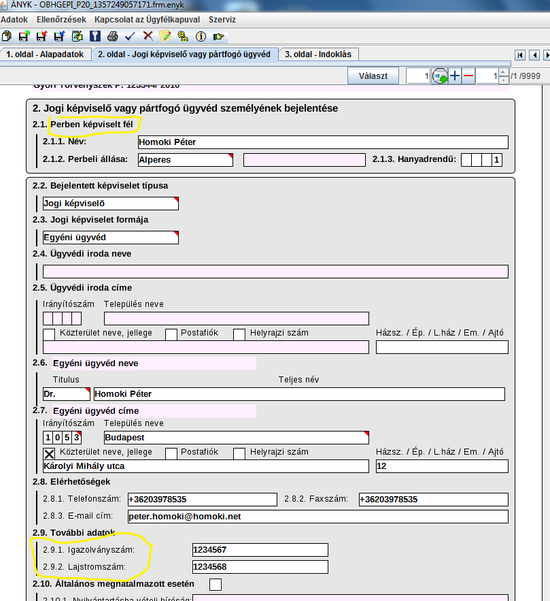
Task: Open the Adatok menu
Action: 14,20
